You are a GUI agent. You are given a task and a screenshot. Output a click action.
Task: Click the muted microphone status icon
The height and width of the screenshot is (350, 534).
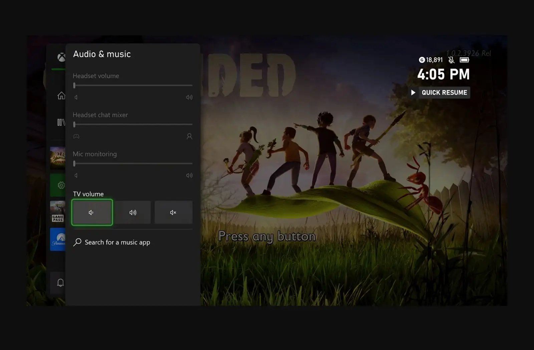click(451, 60)
